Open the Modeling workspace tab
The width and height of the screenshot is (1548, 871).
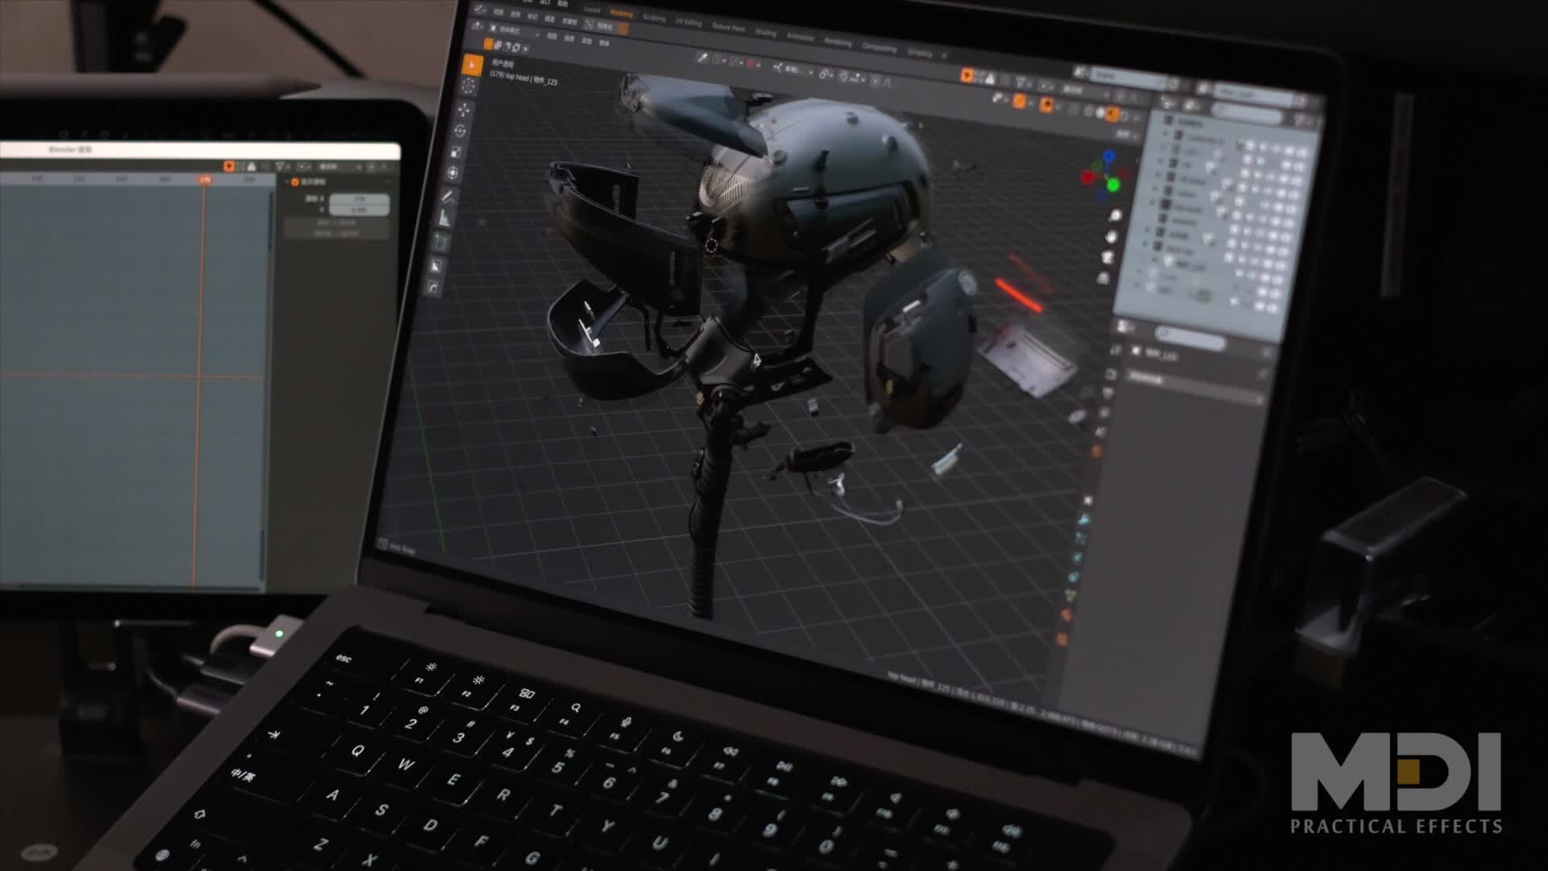point(622,14)
